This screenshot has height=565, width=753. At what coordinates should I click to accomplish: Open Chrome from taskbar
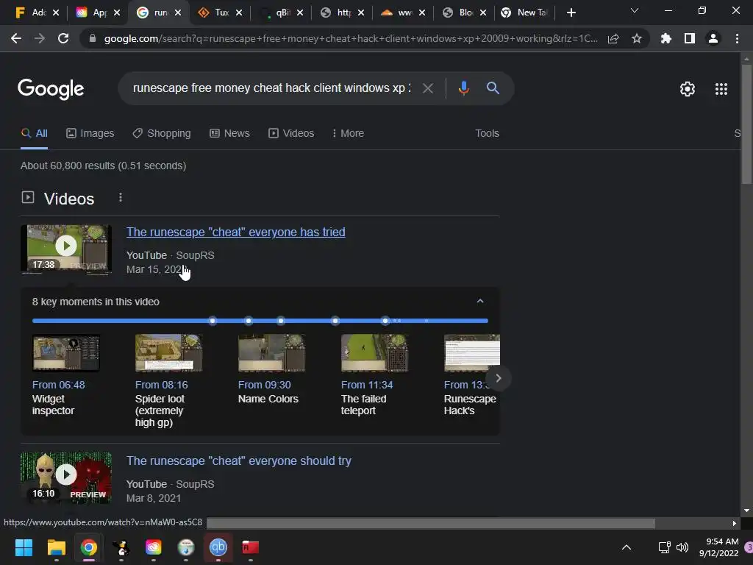click(89, 547)
